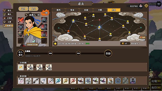162x91 pixels.
Task: Select the glowing blue central star node
Action: (99, 27)
